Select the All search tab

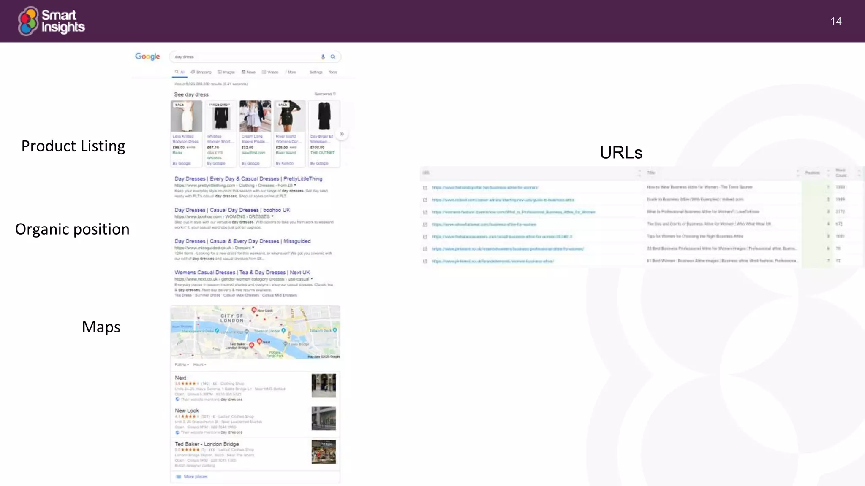(180, 72)
